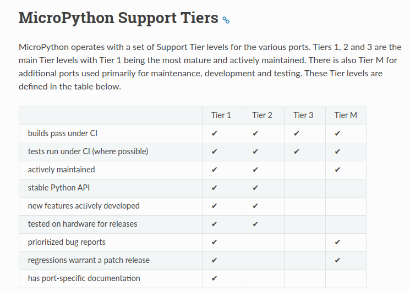Click "tested on hardware for releases" label
This screenshot has width=410, height=292.
pos(83,224)
